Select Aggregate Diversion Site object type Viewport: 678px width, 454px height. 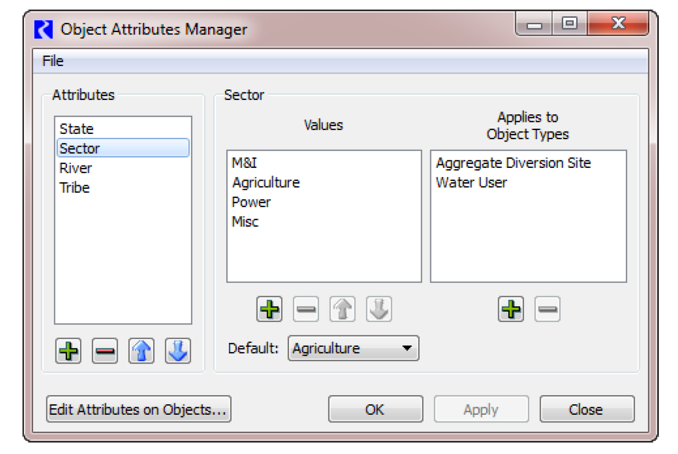coord(513,163)
